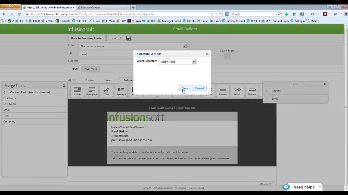Image resolution: width=348 pixels, height=195 pixels.
Task: Open the Which Signature dropdown
Action: tap(194, 62)
